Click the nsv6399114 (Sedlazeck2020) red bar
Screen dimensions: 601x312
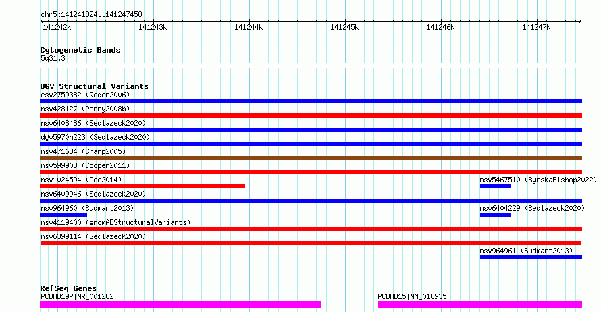pyautogui.click(x=311, y=243)
